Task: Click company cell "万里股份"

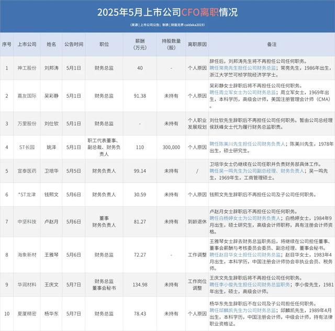Action: (27, 123)
